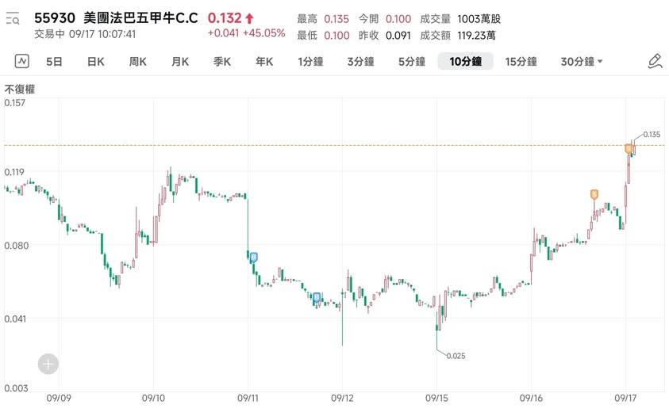The height and width of the screenshot is (408, 669).
Task: Click the orange trade marker on 09/17
Action: [629, 147]
